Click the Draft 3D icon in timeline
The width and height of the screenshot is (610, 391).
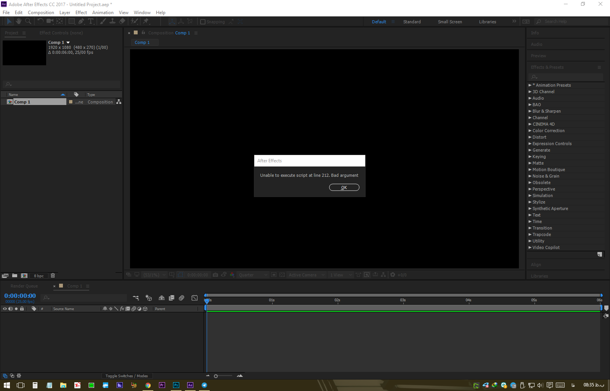(x=149, y=298)
